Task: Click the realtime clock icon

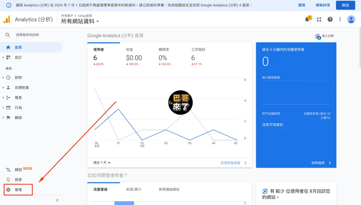Action: click(8, 78)
